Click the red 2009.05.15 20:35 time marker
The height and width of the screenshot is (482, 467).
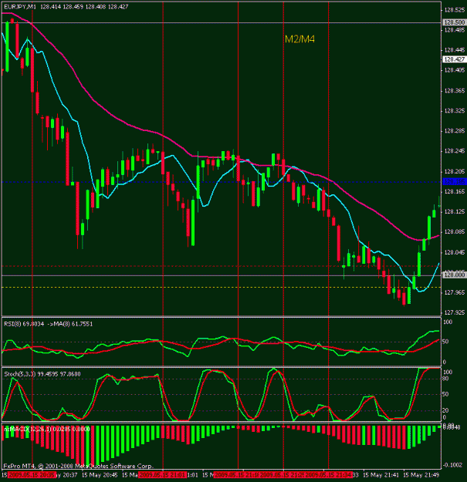point(32,475)
